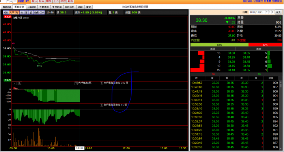This screenshot has width=284, height=152.
Task: Click the 總量 909 張 readout in toolbar
Action: (133, 13)
